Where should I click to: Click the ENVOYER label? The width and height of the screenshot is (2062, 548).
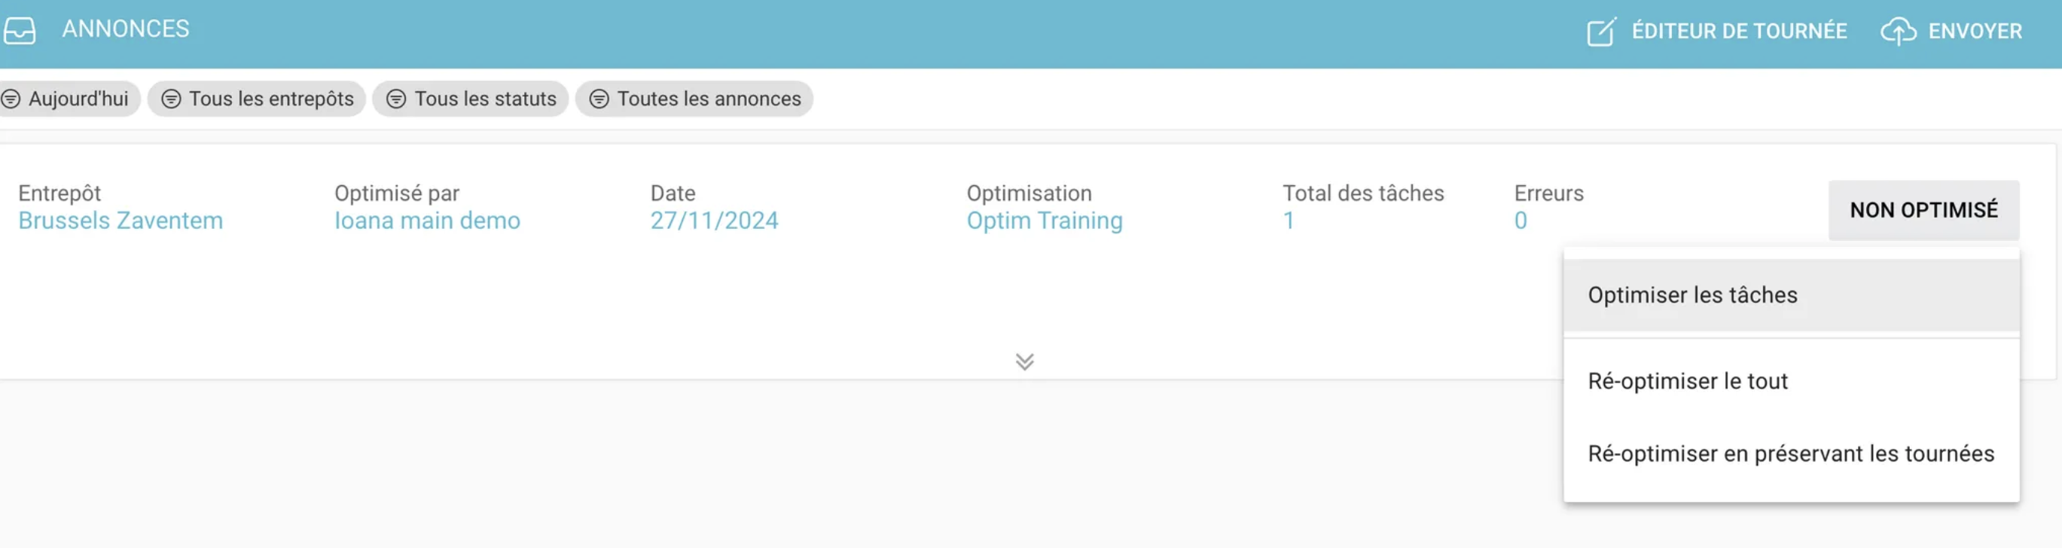point(1975,31)
